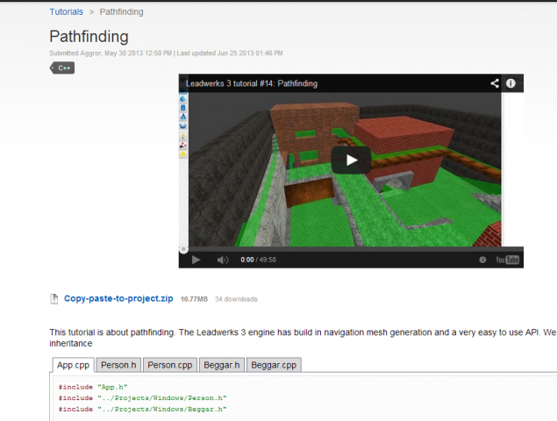Image resolution: width=557 pixels, height=421 pixels.
Task: Click the Person.h include code line
Action: pos(142,398)
